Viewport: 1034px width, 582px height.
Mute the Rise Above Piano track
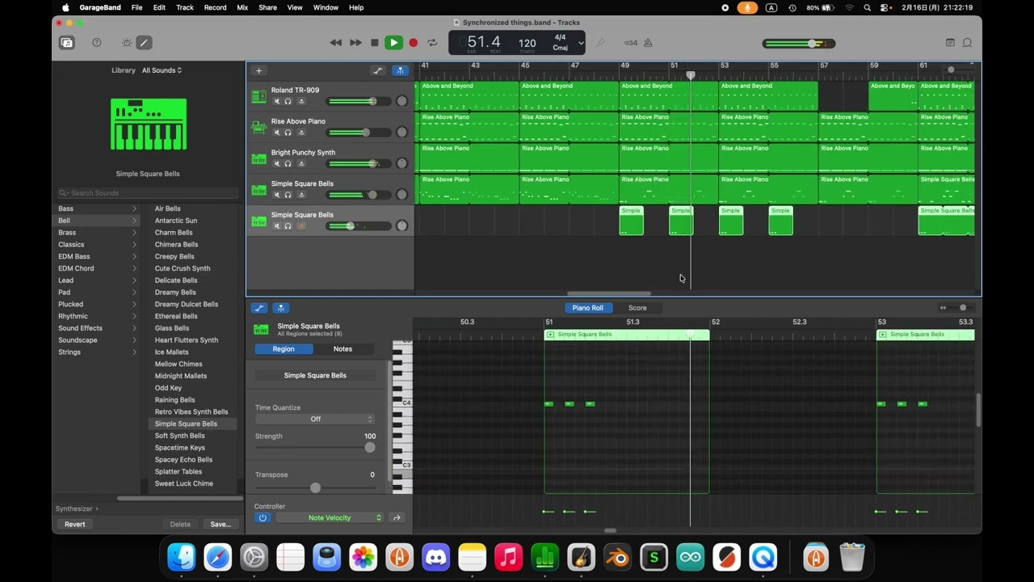(276, 133)
